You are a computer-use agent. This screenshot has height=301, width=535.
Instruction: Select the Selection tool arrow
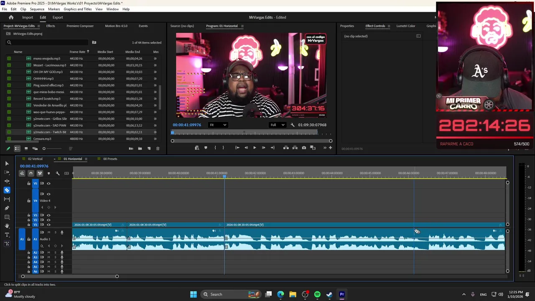tap(7, 163)
